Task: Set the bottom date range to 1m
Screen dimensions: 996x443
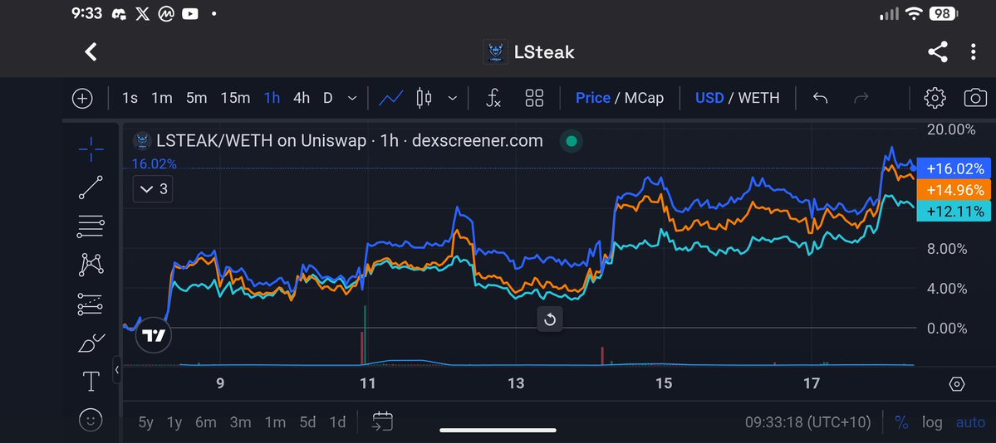Action: point(275,422)
